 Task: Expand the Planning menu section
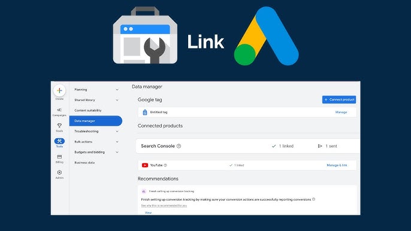(96, 90)
